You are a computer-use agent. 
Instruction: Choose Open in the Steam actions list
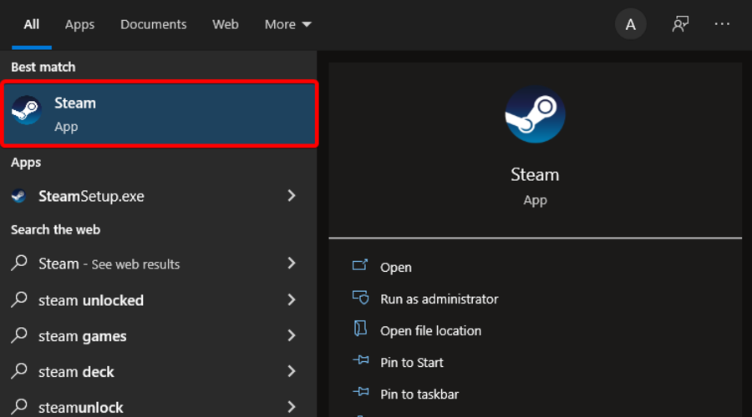point(395,267)
